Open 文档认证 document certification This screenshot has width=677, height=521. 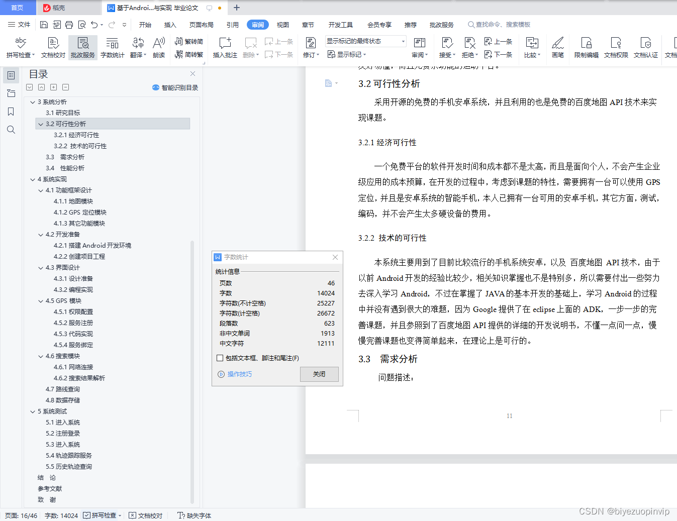point(646,48)
